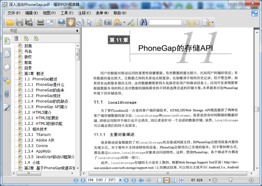
Task: Click the second bookmark arrow icon
Action: pyautogui.click(x=36, y=38)
